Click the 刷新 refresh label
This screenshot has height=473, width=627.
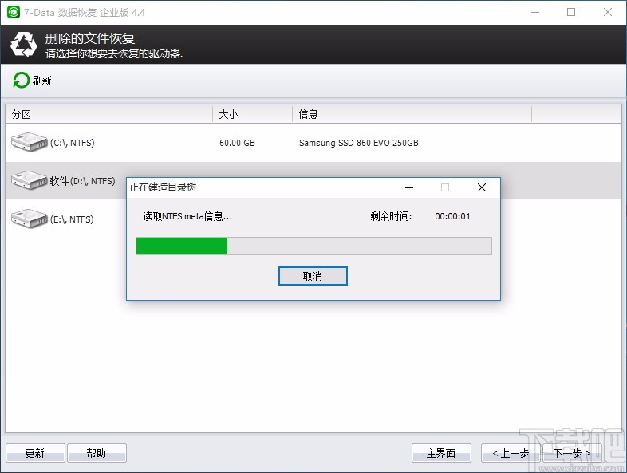pos(42,81)
